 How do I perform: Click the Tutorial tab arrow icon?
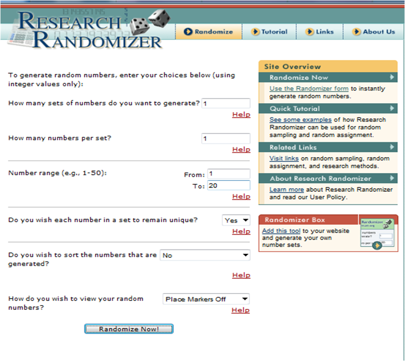255,31
